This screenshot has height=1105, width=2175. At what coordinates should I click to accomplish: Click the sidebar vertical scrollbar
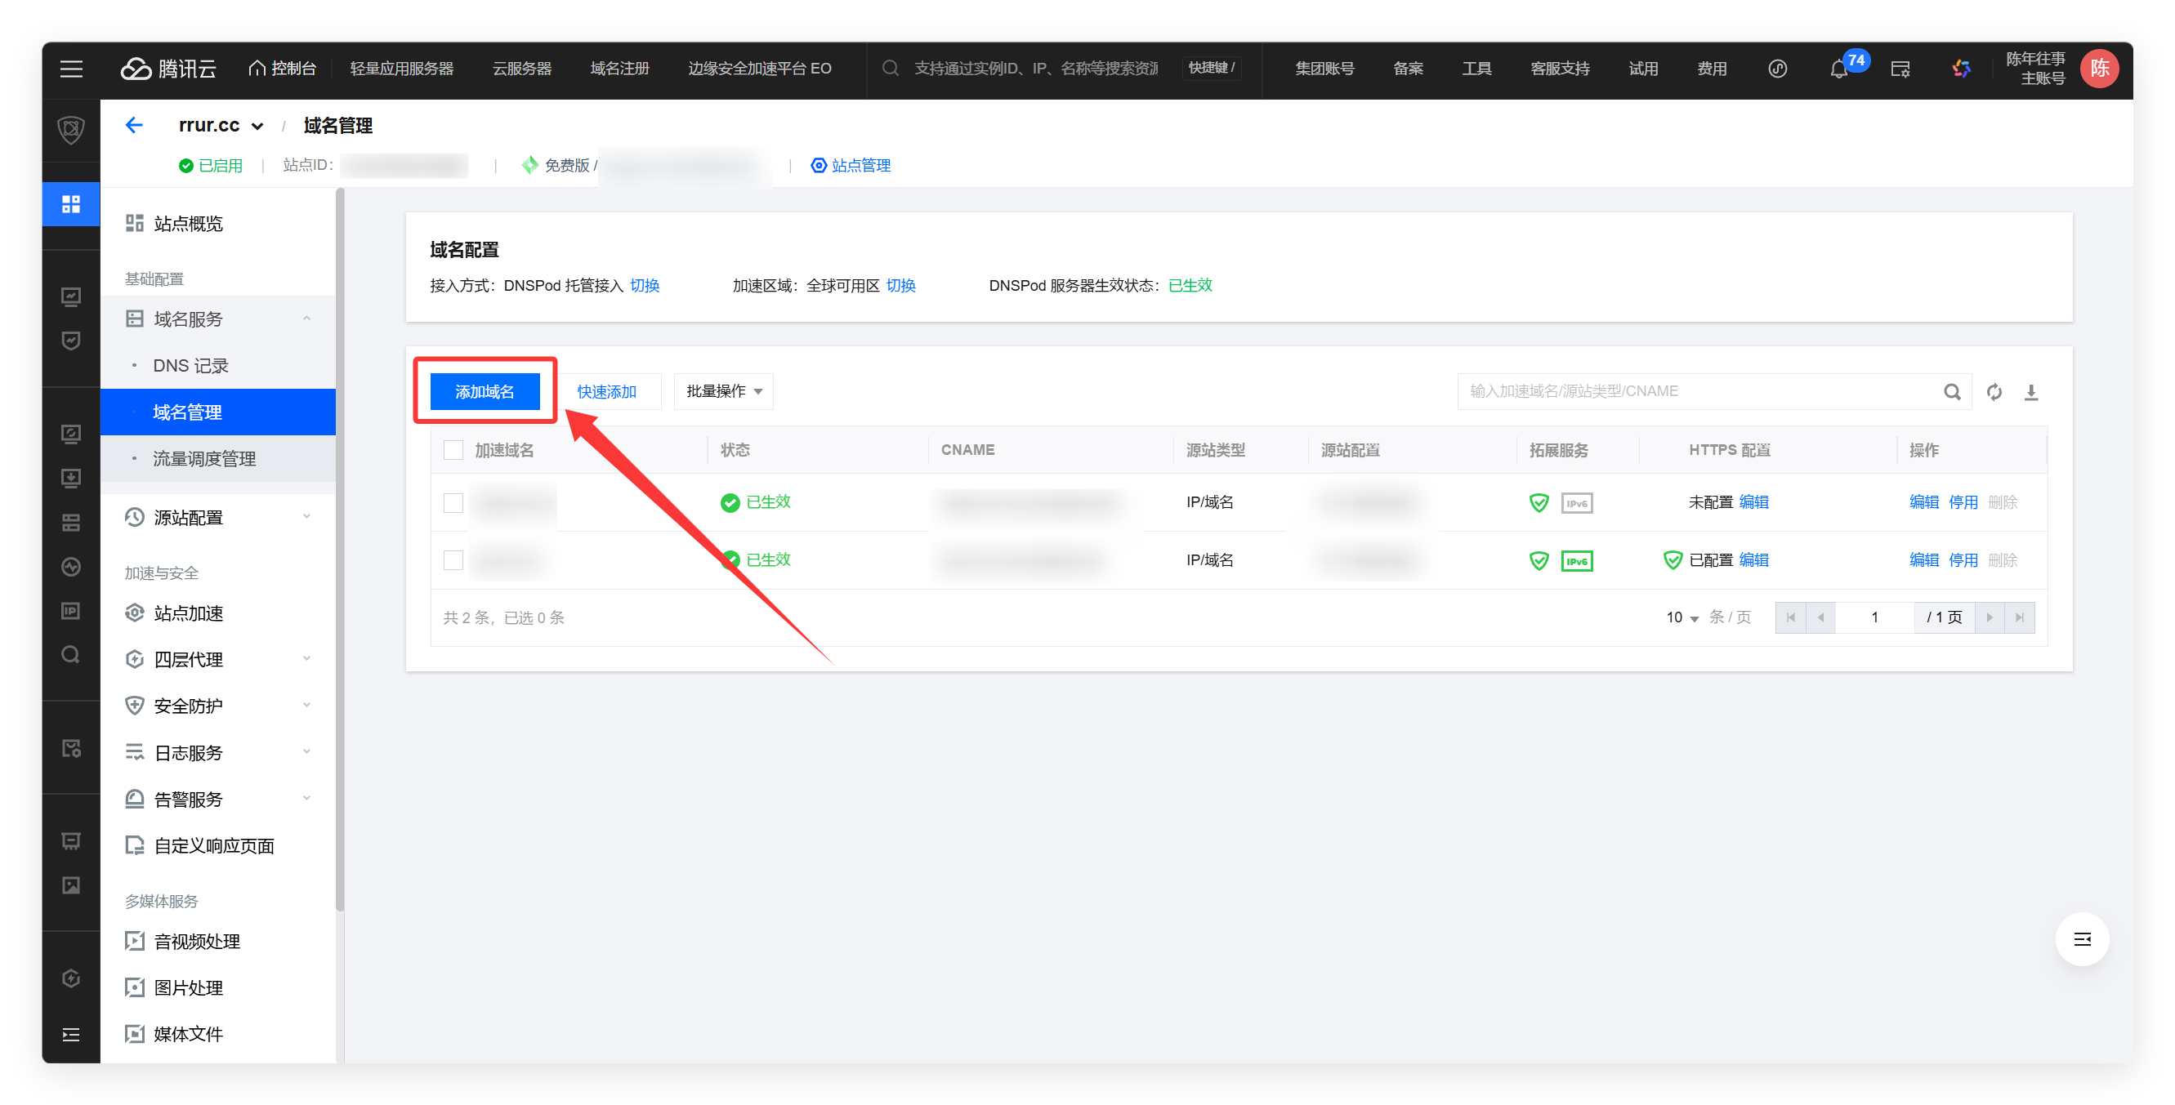[340, 549]
